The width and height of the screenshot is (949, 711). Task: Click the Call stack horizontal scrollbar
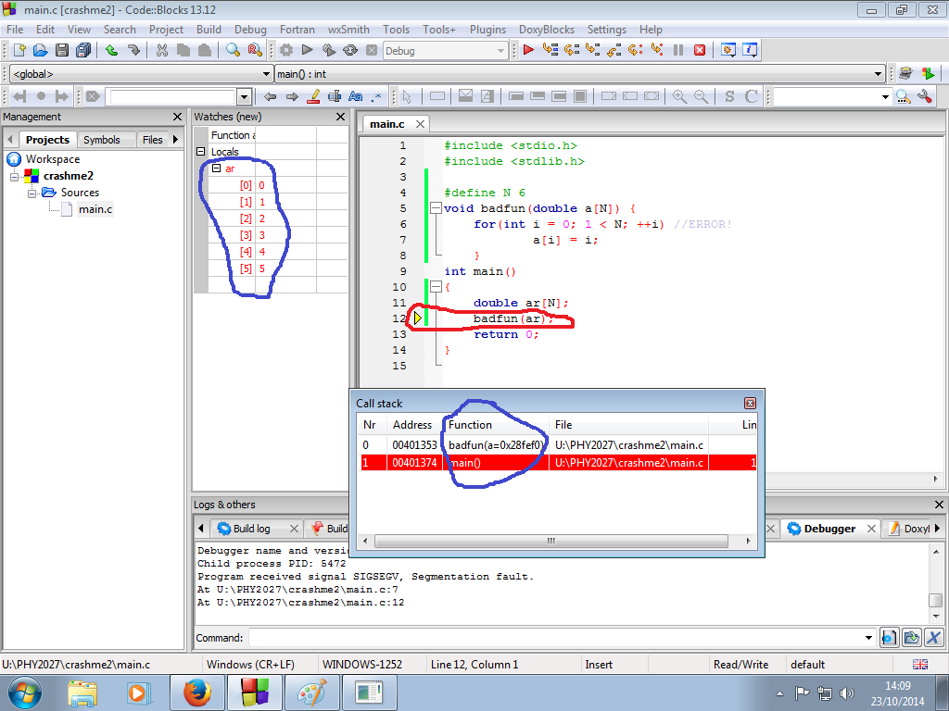coord(550,541)
